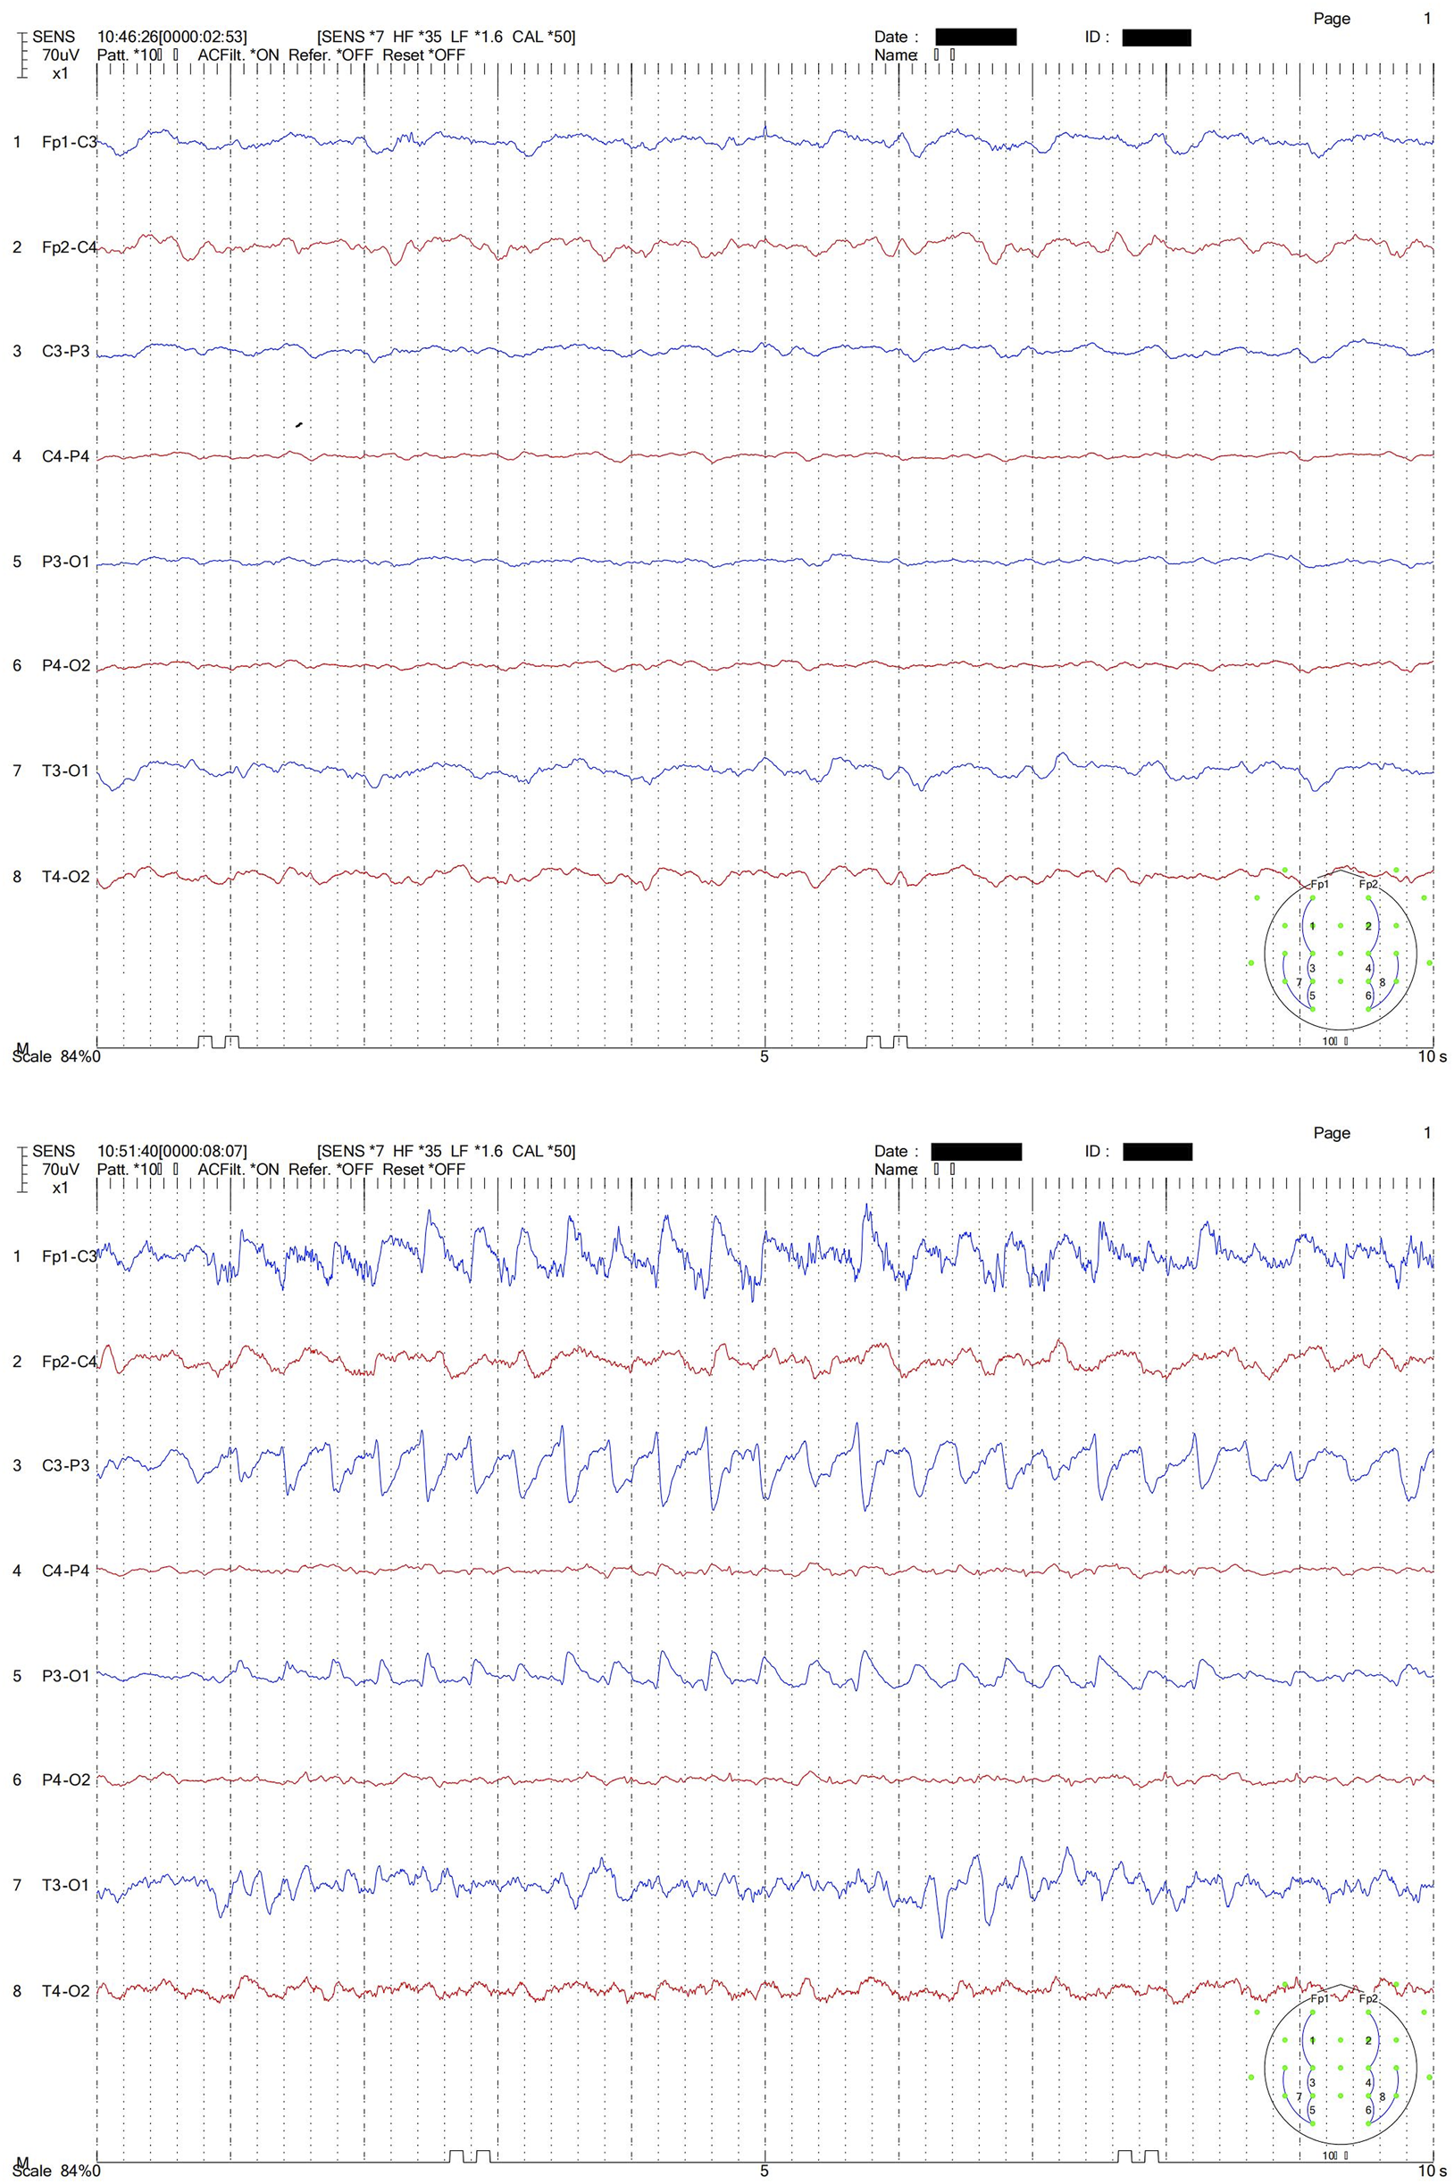Open SENS *7 settings in 10:51:40 header
1454x2184 pixels.
click(352, 1151)
